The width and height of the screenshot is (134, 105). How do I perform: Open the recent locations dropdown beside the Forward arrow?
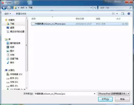[x=12, y=8]
